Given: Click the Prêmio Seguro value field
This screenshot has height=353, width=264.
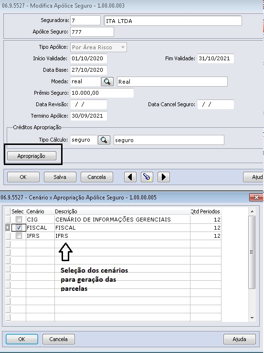Looking at the screenshot, I should point(102,93).
